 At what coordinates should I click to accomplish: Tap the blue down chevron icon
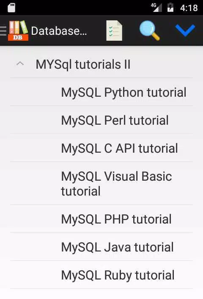click(185, 31)
